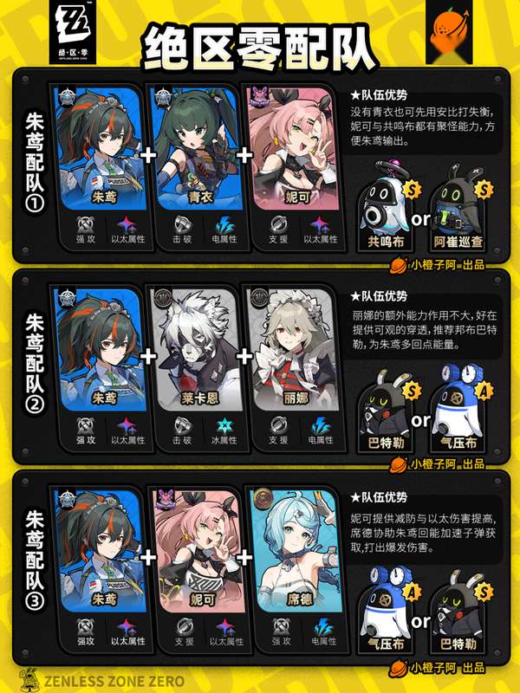520x693 pixels.
Task: Open the 青衣 character card
Action: pos(196,148)
